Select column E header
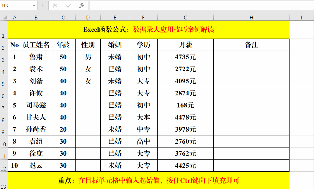314x189 pixels. coord(115,18)
